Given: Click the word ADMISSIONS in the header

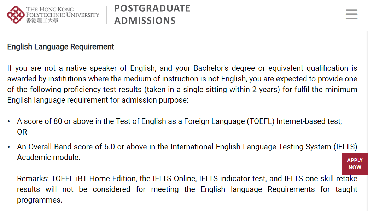Looking at the screenshot, I should (x=145, y=21).
